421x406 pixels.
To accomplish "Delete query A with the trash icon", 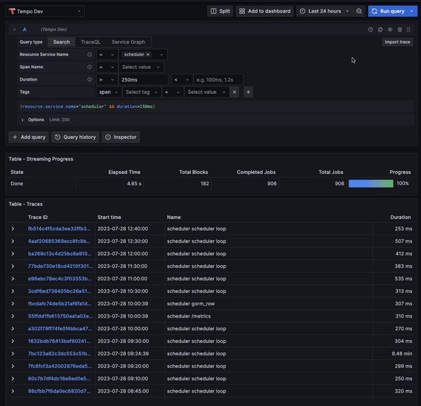I will (x=399, y=29).
